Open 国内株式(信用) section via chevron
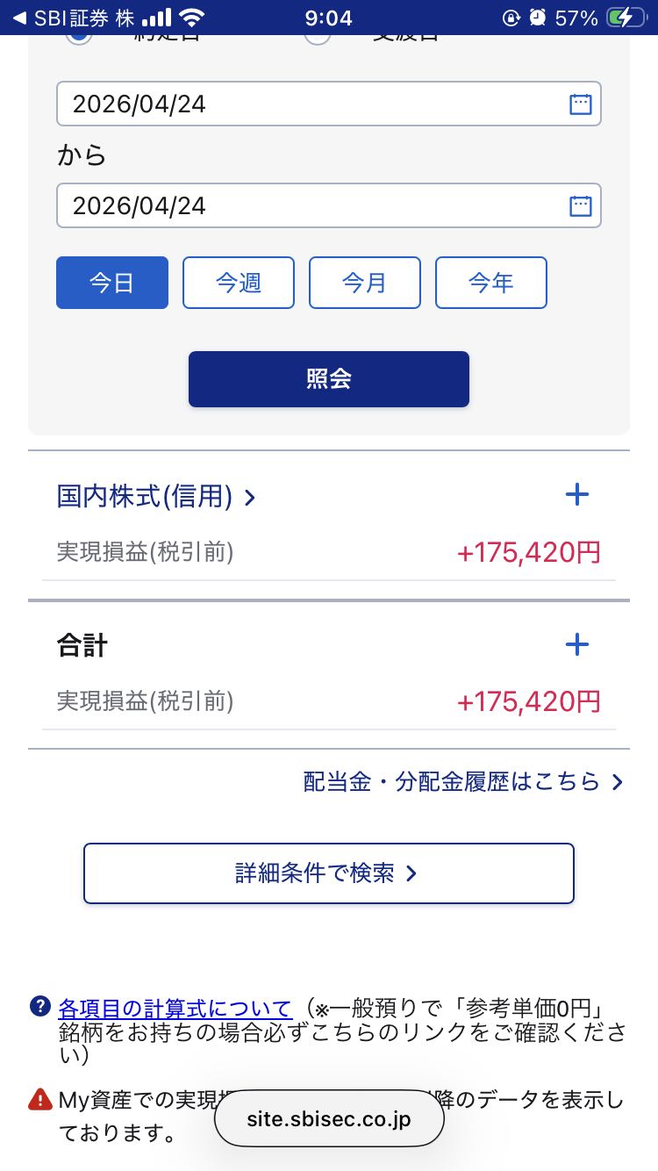The width and height of the screenshot is (658, 1171). click(x=249, y=498)
